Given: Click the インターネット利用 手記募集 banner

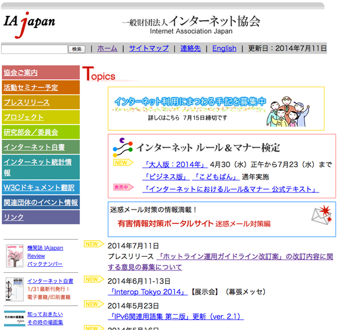Looking at the screenshot, I should 215,109.
